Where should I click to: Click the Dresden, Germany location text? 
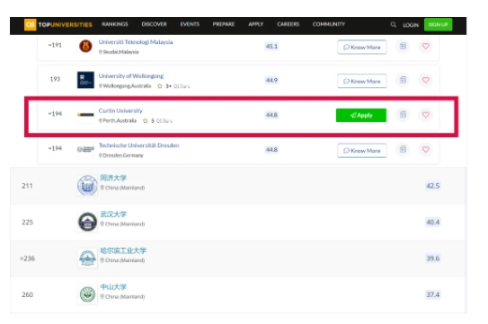click(123, 155)
